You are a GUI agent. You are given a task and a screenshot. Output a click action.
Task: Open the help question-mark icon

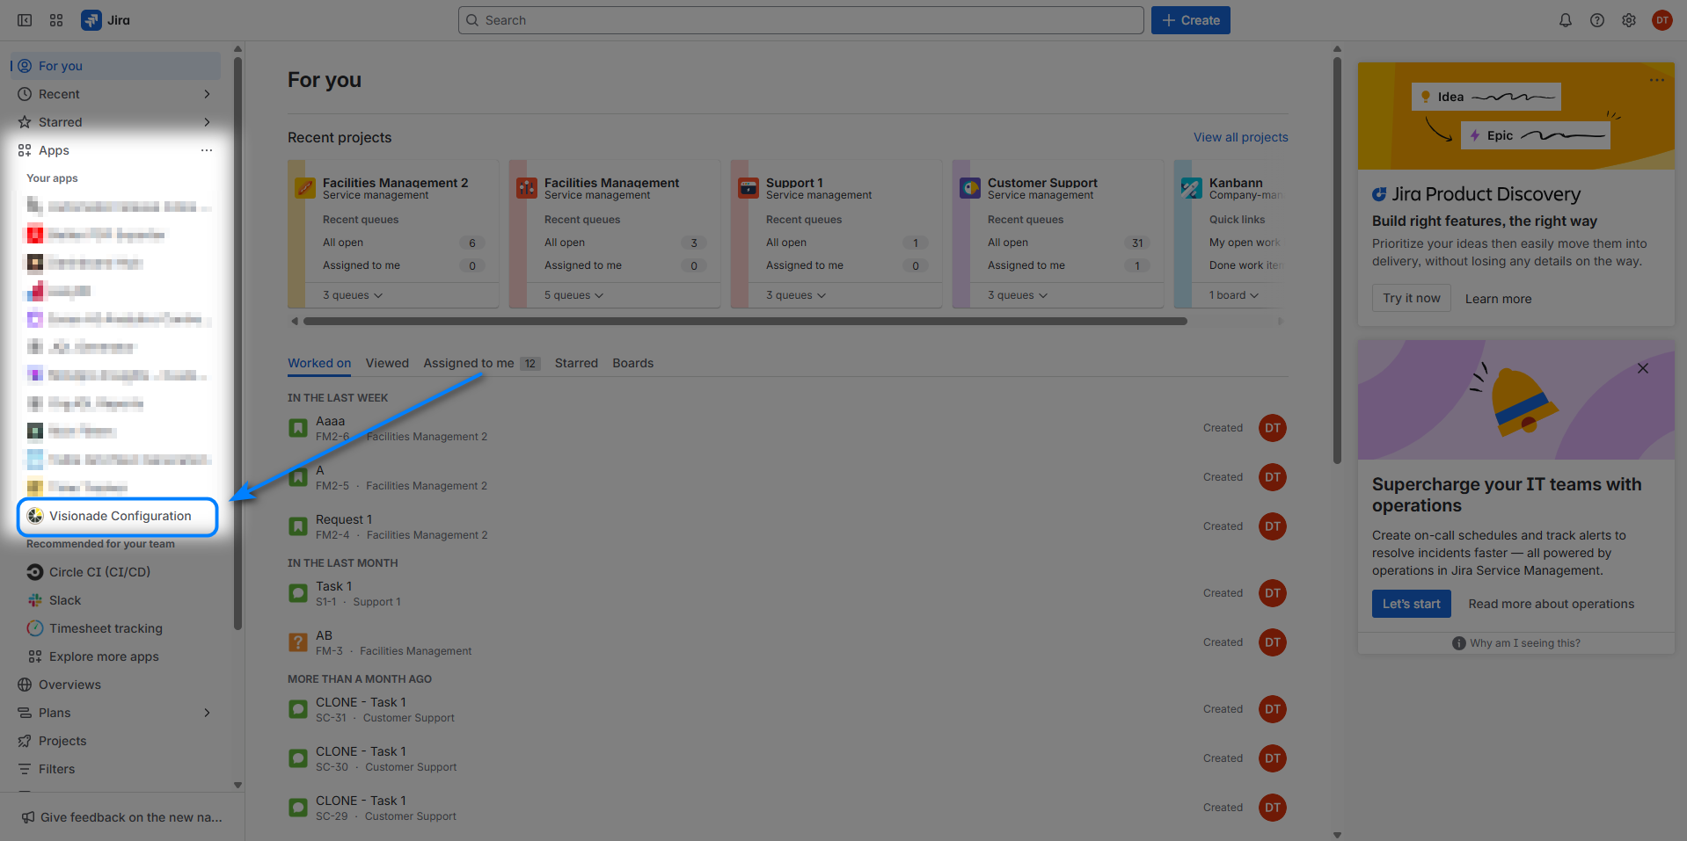click(x=1597, y=20)
